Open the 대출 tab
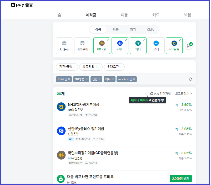 pyautogui.click(x=124, y=15)
